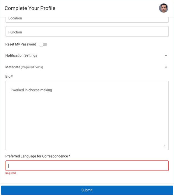Expand the Notification Settings chevron

tap(166, 55)
